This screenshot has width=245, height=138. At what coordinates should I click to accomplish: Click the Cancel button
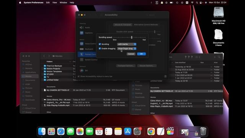131,54
